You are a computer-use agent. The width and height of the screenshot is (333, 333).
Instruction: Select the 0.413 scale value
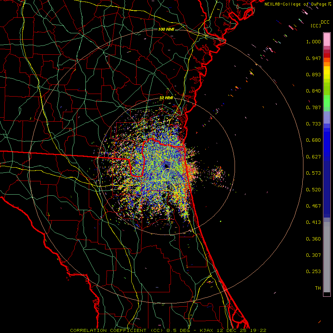(313, 222)
